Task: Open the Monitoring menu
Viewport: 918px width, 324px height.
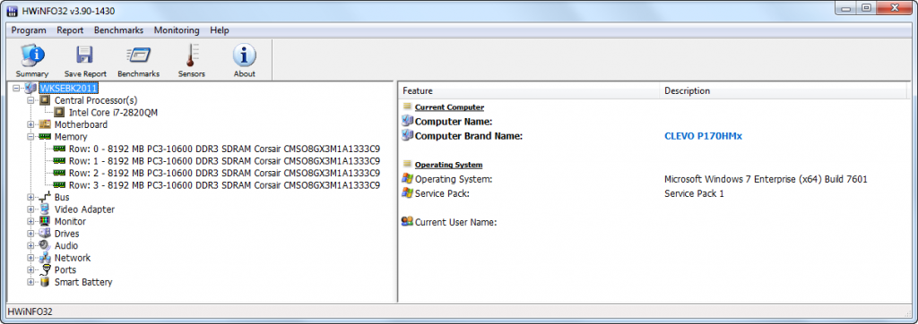Action: [x=177, y=30]
